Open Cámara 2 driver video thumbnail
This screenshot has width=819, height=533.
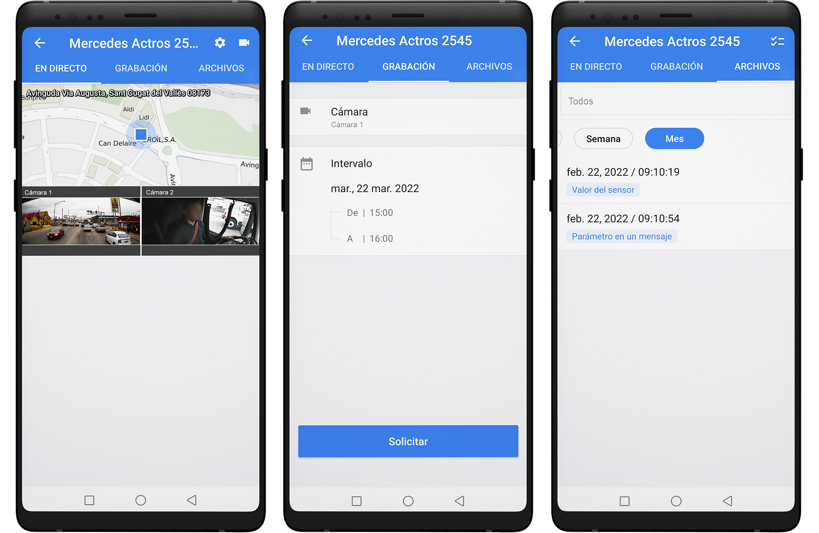201,221
